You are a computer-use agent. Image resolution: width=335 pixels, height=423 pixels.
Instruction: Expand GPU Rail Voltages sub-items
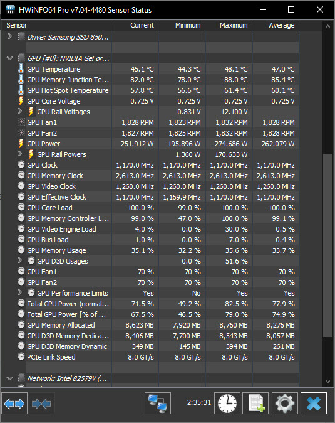click(20, 111)
